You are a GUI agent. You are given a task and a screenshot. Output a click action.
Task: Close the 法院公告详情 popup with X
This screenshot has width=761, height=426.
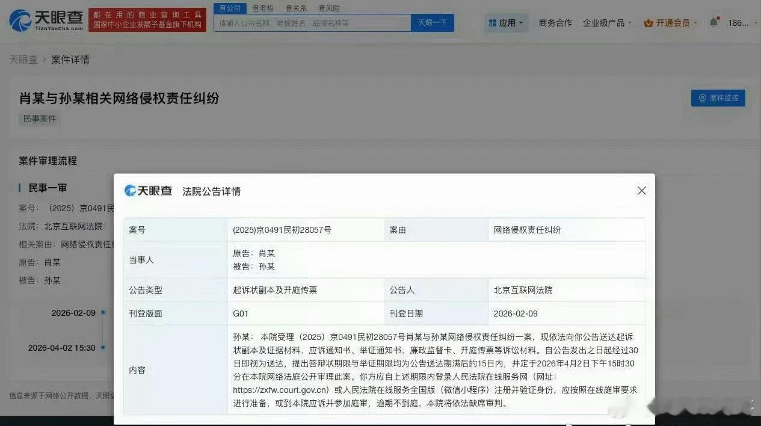click(641, 190)
